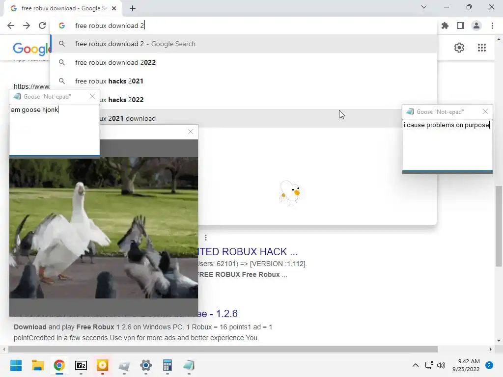Choose suggestion 'free robux download 2 - Google Search'

pos(244,44)
